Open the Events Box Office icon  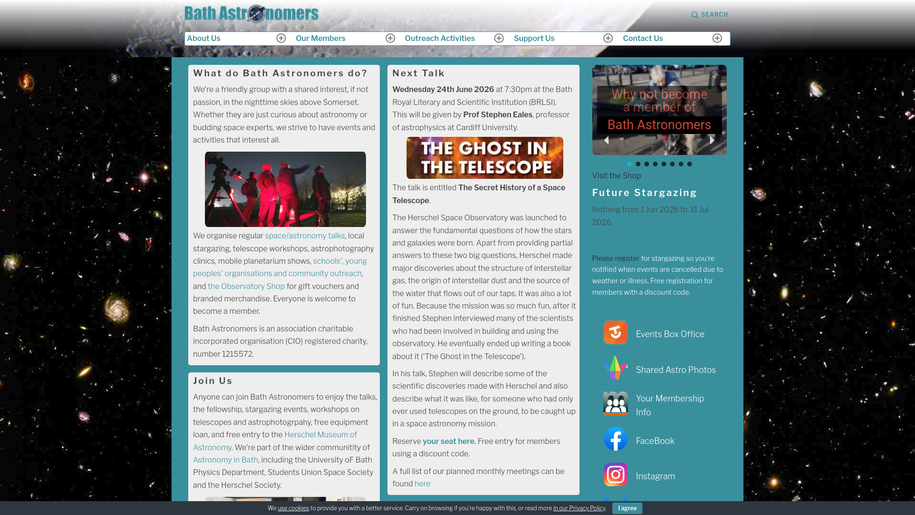pyautogui.click(x=615, y=332)
